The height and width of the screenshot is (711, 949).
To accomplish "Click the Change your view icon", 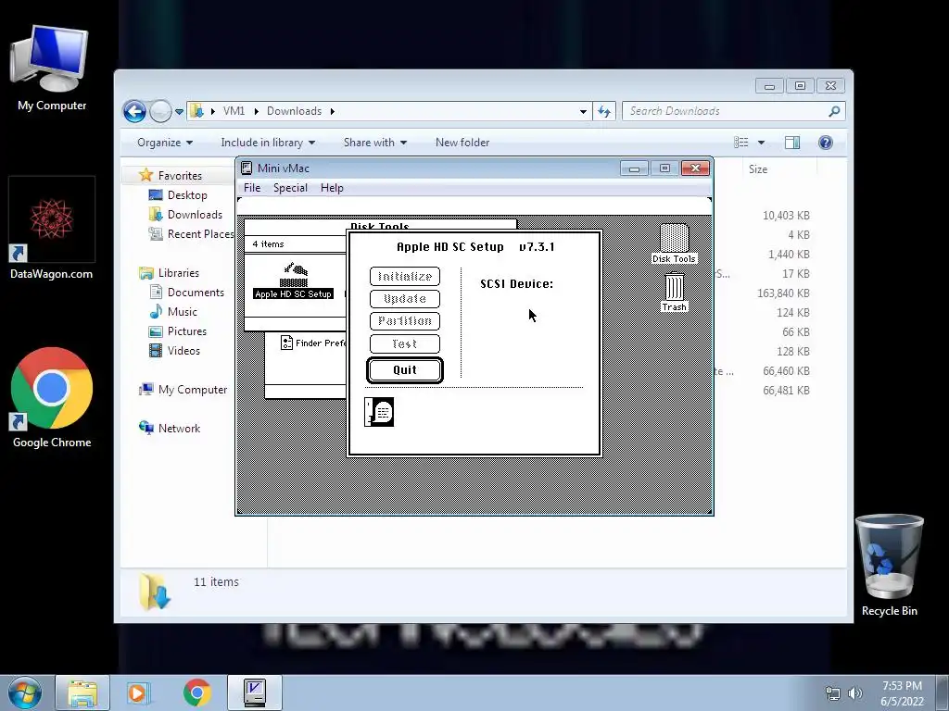I will click(741, 143).
